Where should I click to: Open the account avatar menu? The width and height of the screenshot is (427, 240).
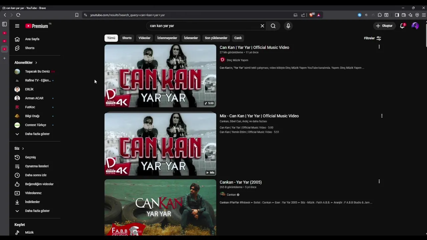coord(415,26)
